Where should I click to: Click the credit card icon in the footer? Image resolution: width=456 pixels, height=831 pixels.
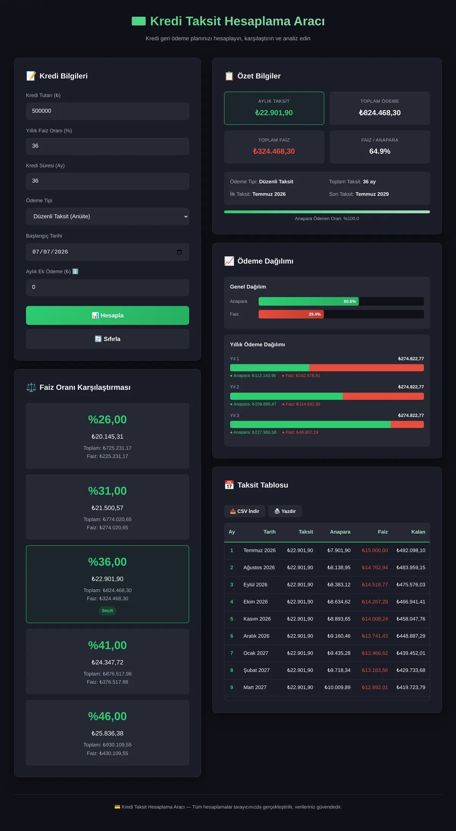[117, 807]
